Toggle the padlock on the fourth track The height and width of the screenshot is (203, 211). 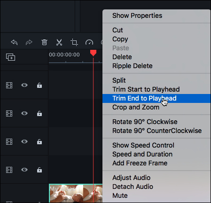click(x=39, y=170)
